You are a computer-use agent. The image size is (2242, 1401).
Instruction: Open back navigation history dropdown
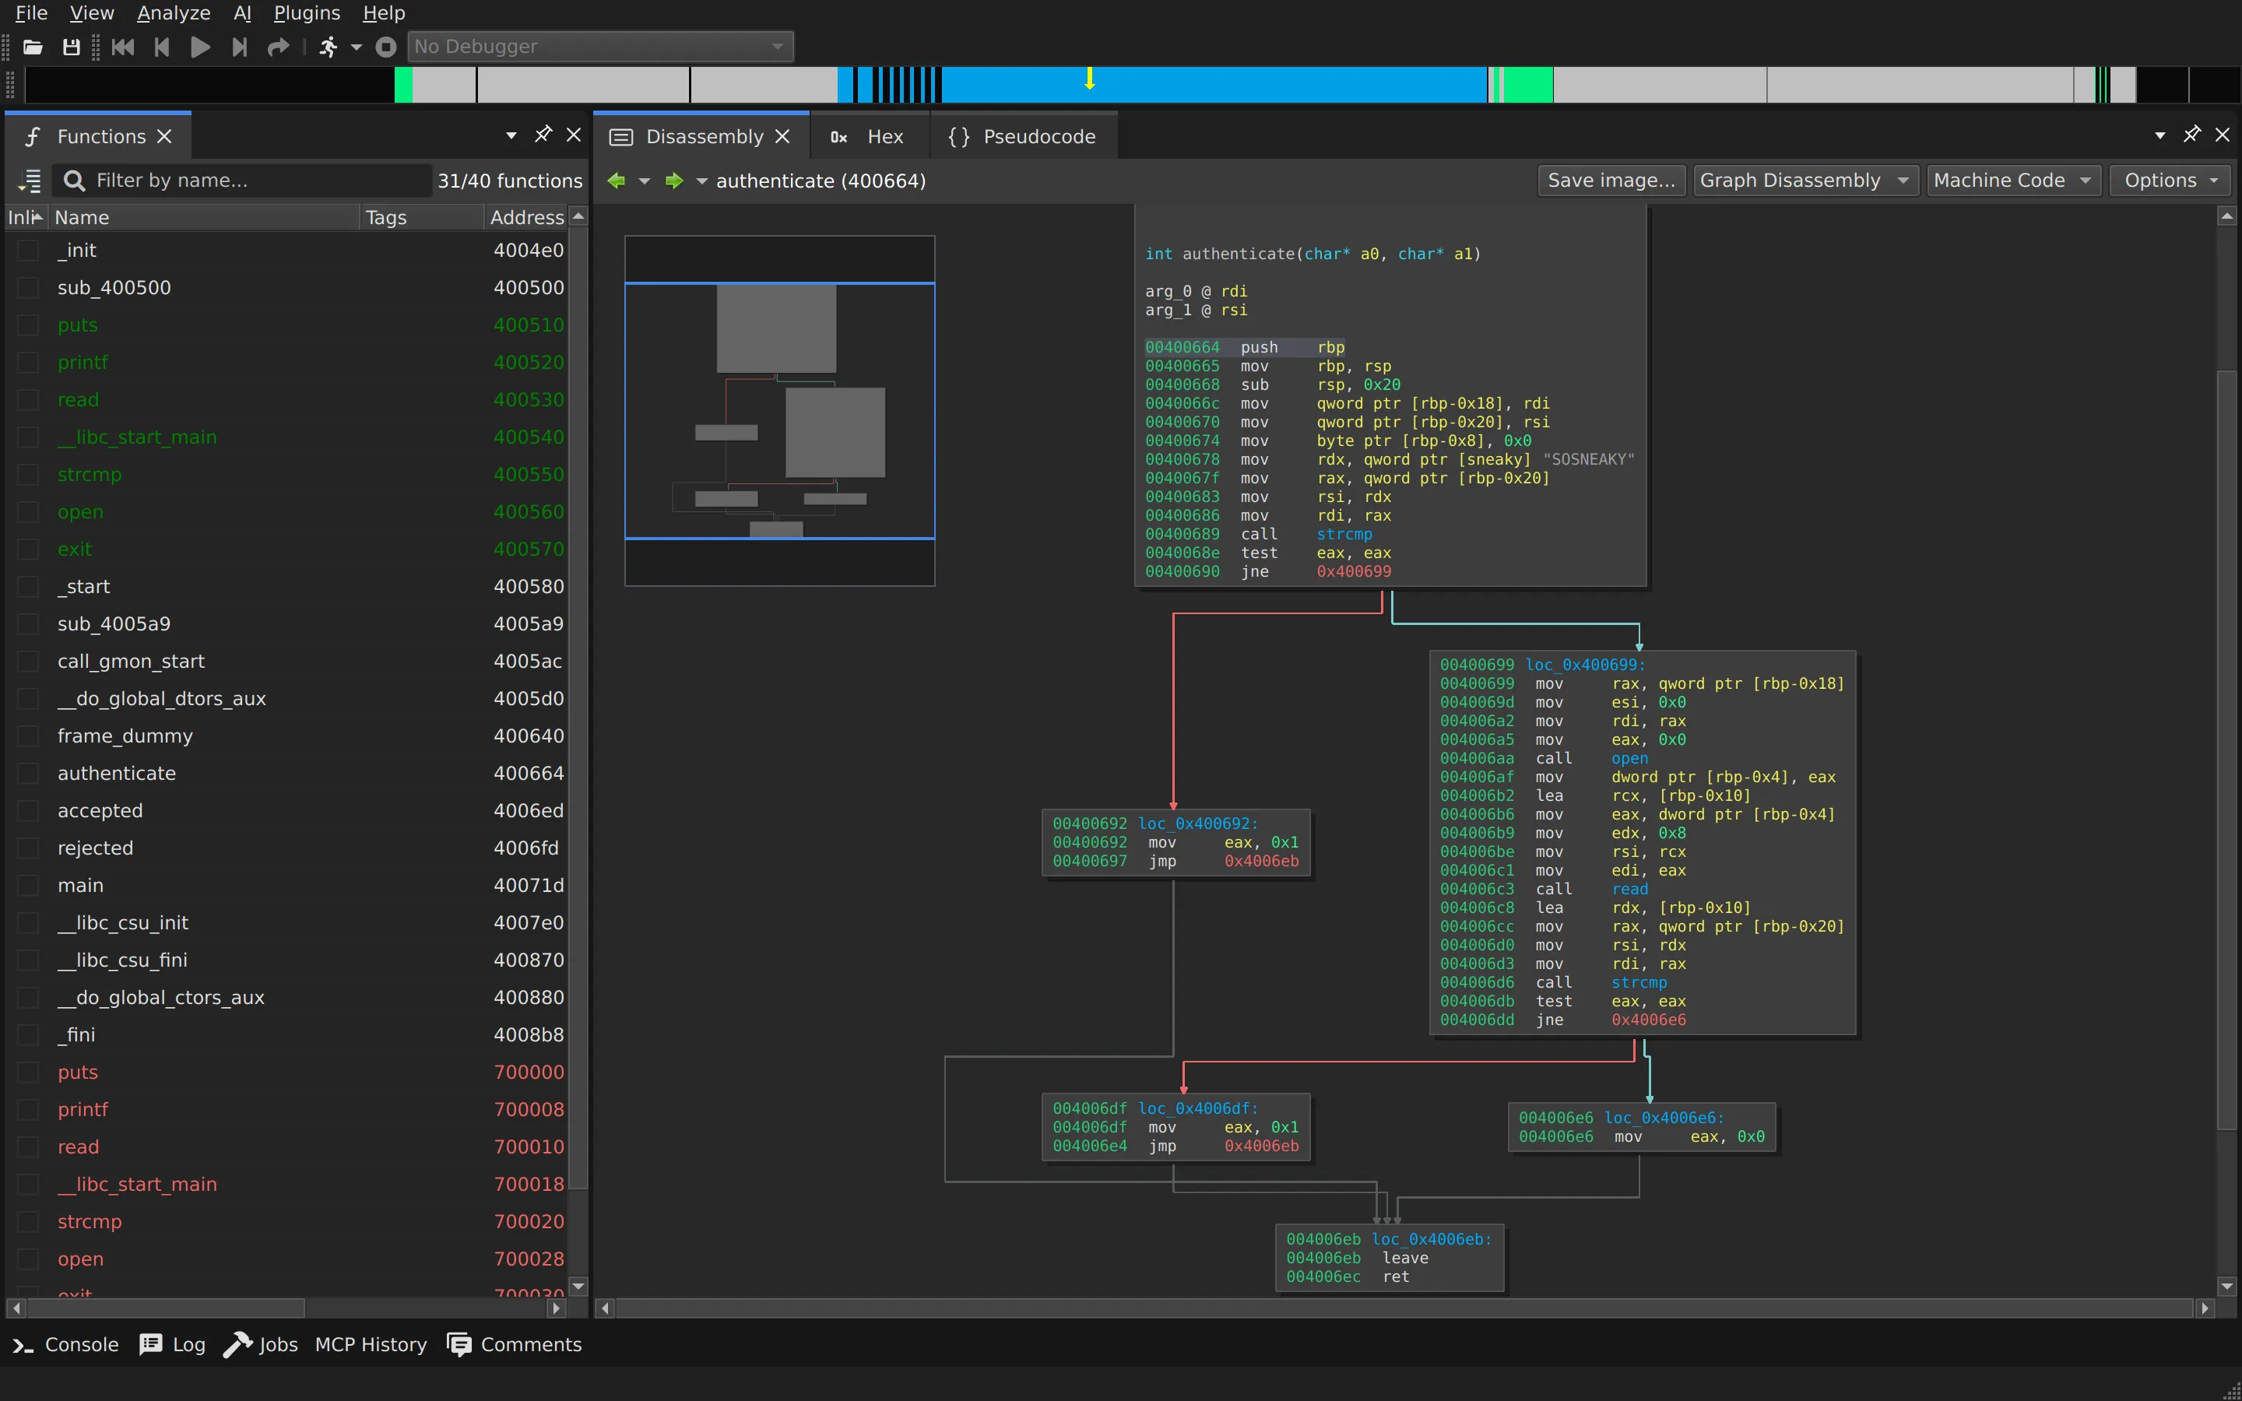[x=644, y=181]
